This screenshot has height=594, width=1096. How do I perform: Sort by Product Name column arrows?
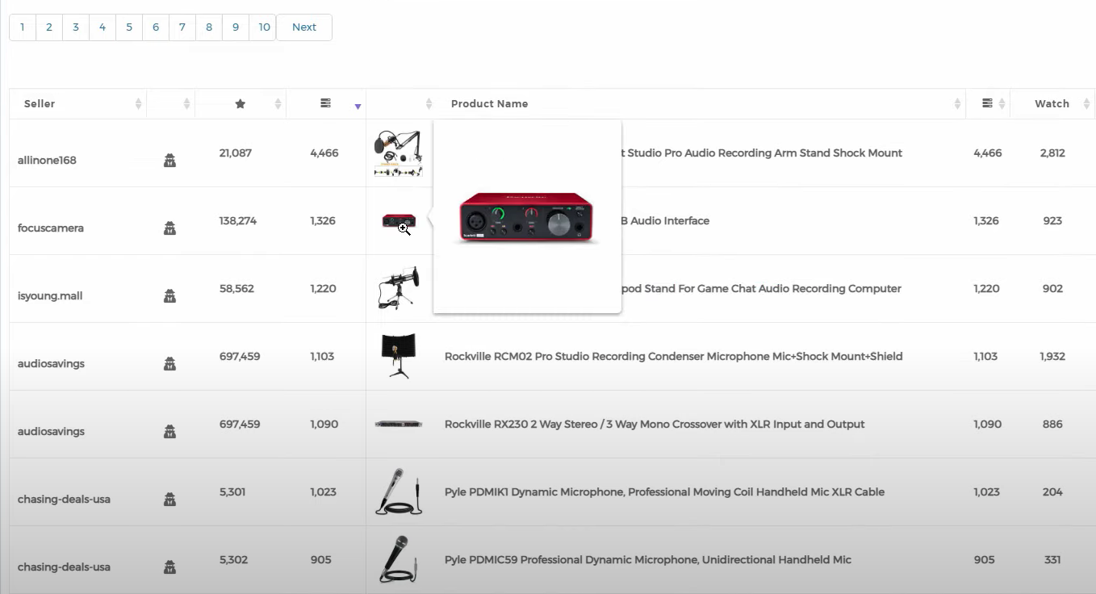[x=958, y=103]
